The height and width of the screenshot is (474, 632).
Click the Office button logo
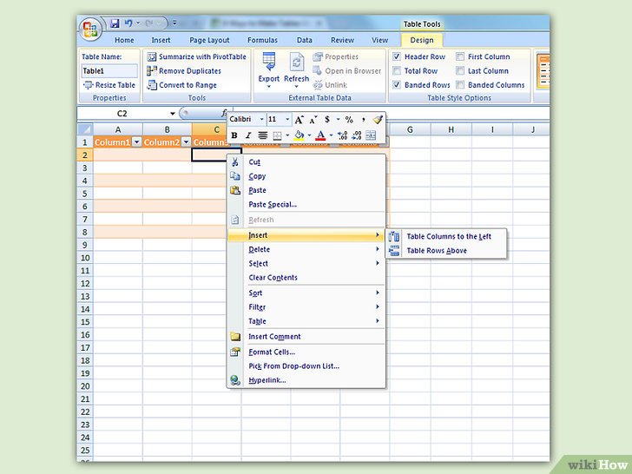(x=90, y=30)
